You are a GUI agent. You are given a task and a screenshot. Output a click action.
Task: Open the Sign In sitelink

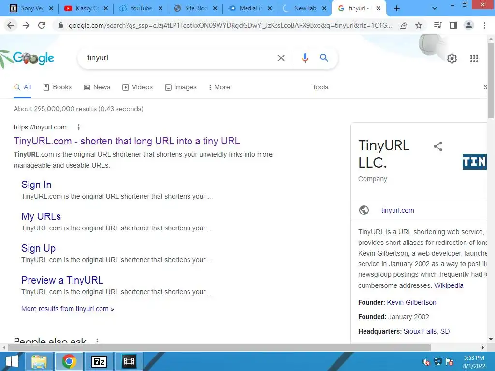[36, 185]
